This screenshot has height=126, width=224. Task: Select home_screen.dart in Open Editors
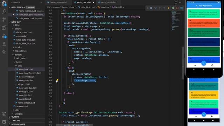27,11
